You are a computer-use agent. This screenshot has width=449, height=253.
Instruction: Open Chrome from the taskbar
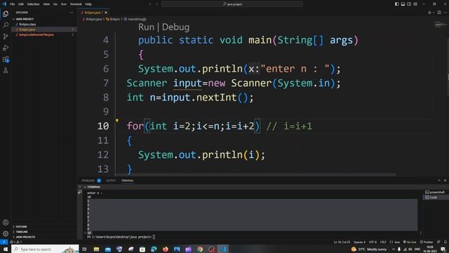200,249
